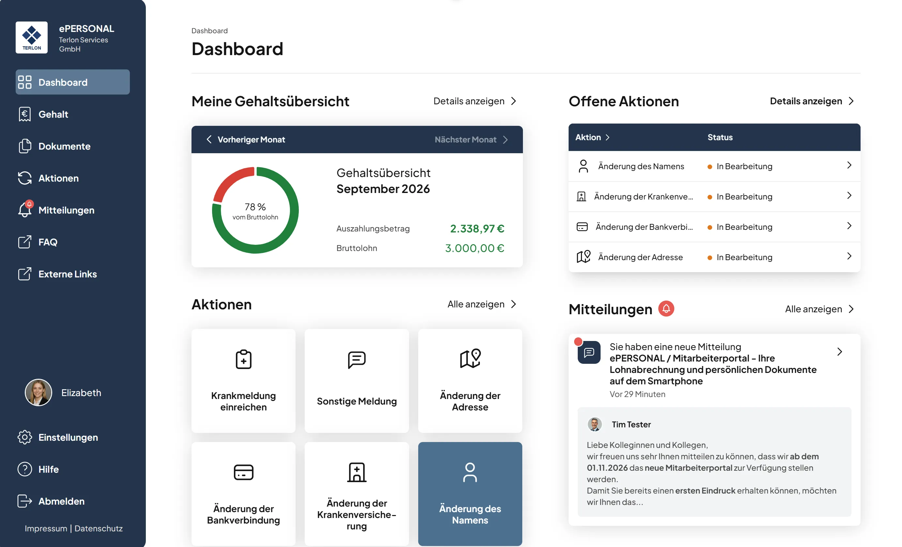Image resolution: width=902 pixels, height=547 pixels.
Task: Show all Aktionen via Alle anzeigen
Action: (x=482, y=304)
